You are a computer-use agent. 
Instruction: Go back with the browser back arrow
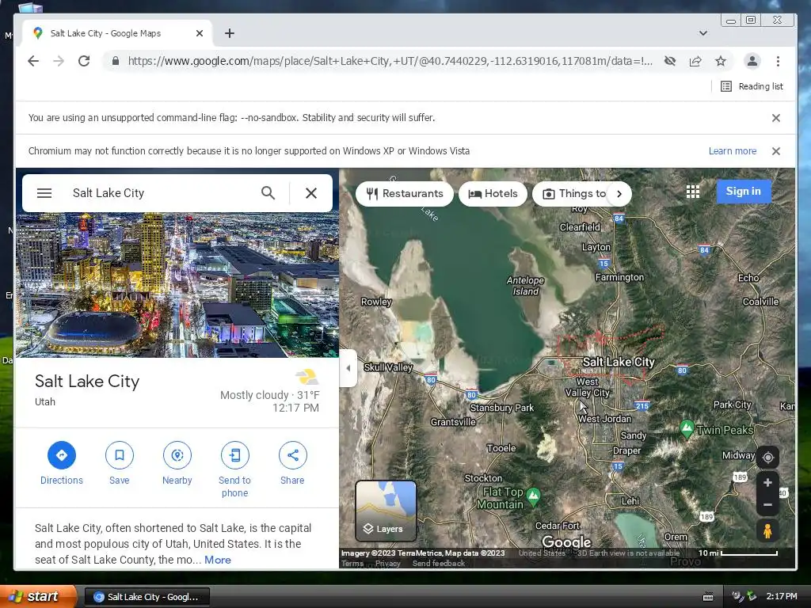coord(33,61)
